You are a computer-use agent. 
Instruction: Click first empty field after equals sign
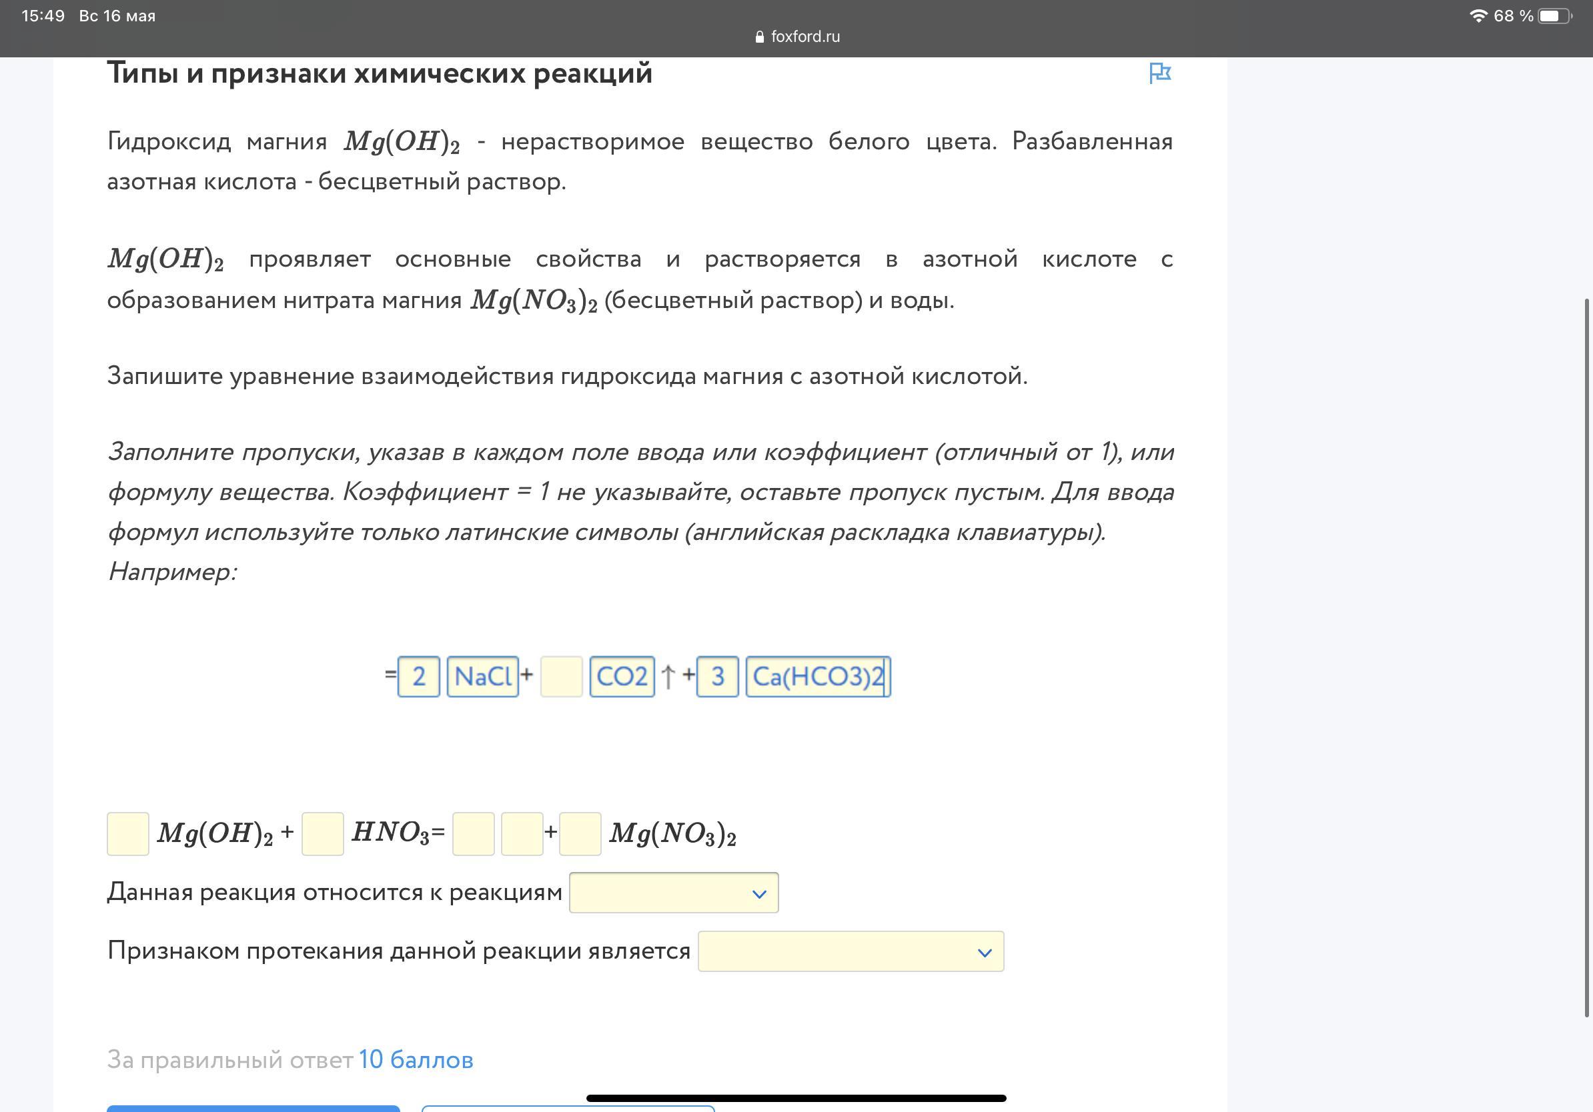[x=473, y=833]
